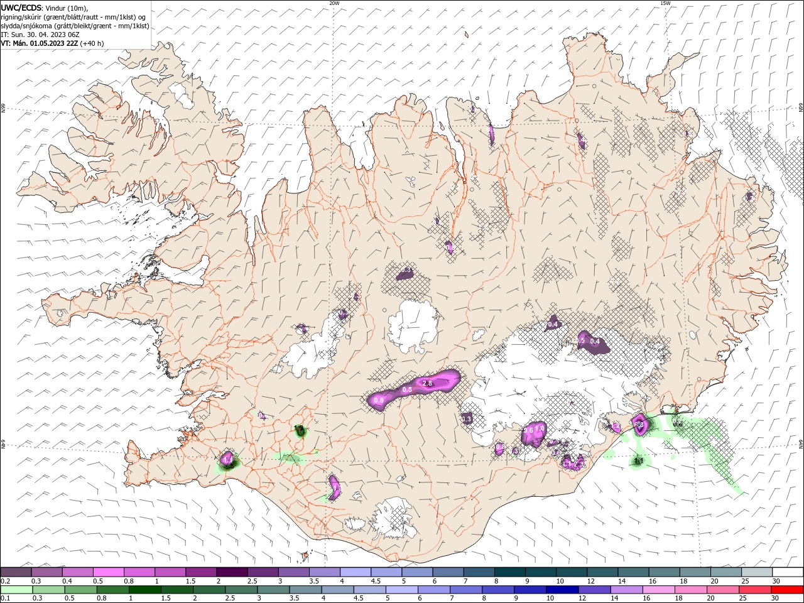This screenshot has width=804, height=603.
Task: Click the navy blue 10–12 rain scale swatch
Action: tap(562, 590)
